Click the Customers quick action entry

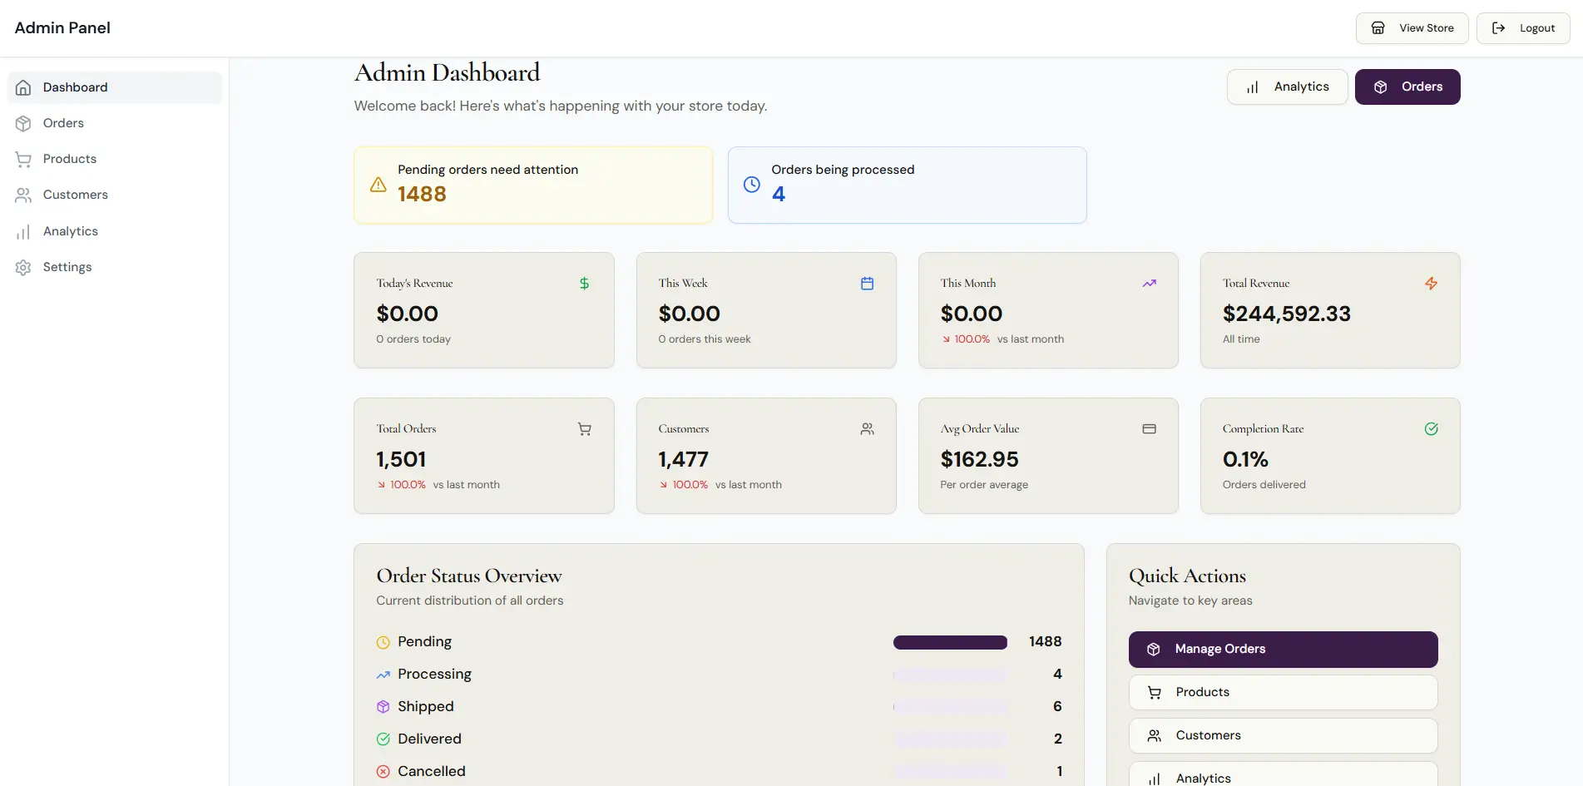[1283, 735]
